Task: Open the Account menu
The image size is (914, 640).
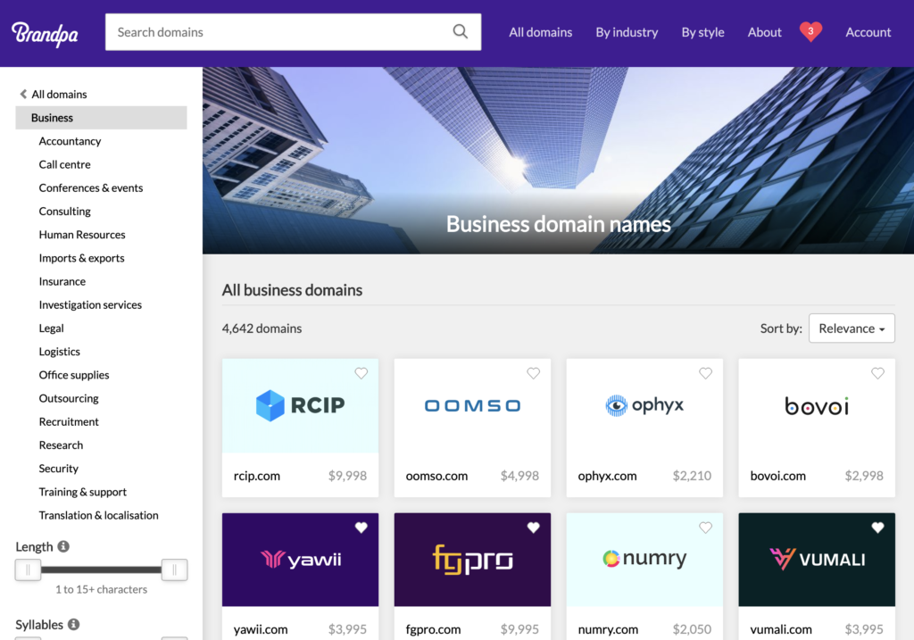Action: click(x=868, y=32)
